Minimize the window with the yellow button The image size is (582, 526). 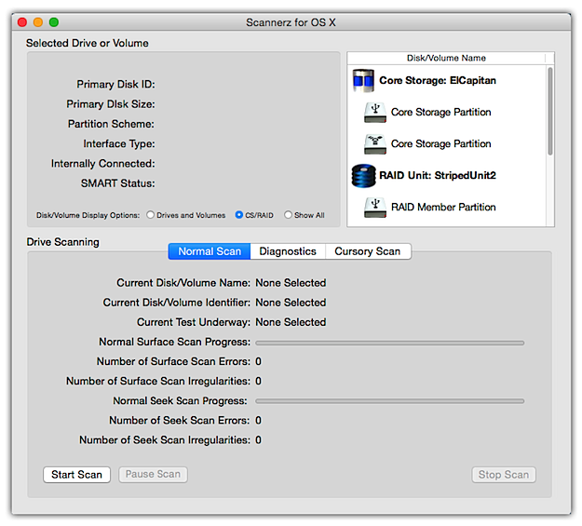tap(38, 22)
